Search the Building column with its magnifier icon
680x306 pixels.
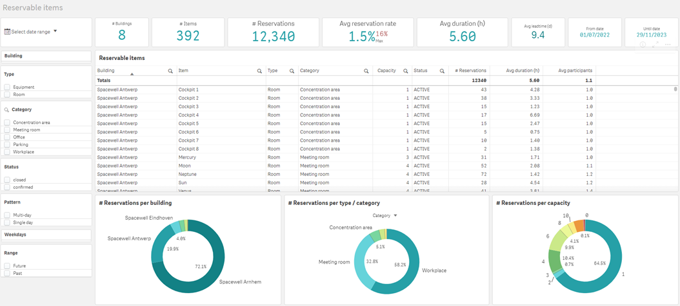click(170, 71)
